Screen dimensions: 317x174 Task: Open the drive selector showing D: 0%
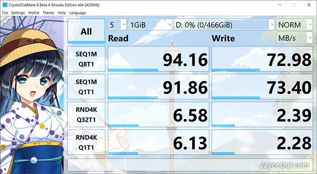(224, 25)
